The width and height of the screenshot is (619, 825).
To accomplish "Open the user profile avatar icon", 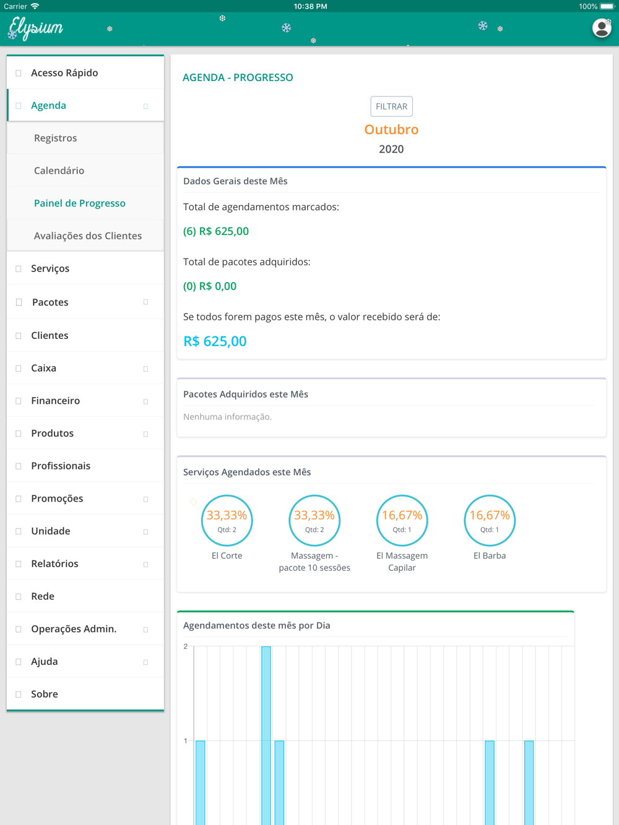I will (602, 28).
